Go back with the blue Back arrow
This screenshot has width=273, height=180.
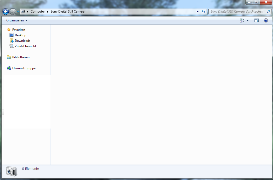[5, 12]
